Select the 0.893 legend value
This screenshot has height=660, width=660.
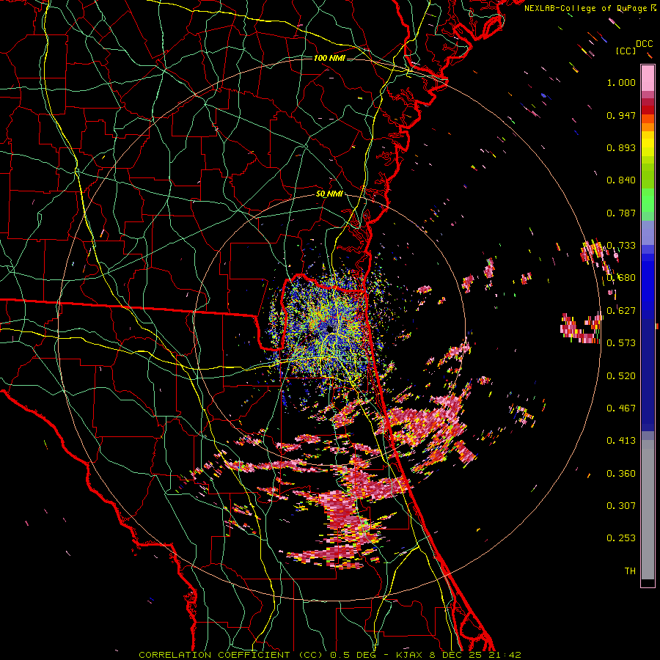621,147
